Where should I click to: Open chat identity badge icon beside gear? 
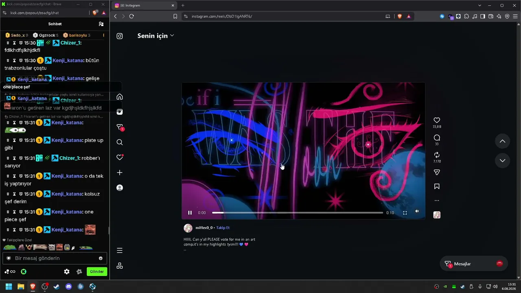[x=79, y=271]
